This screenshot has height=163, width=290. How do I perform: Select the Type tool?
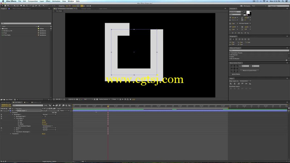[27, 6]
